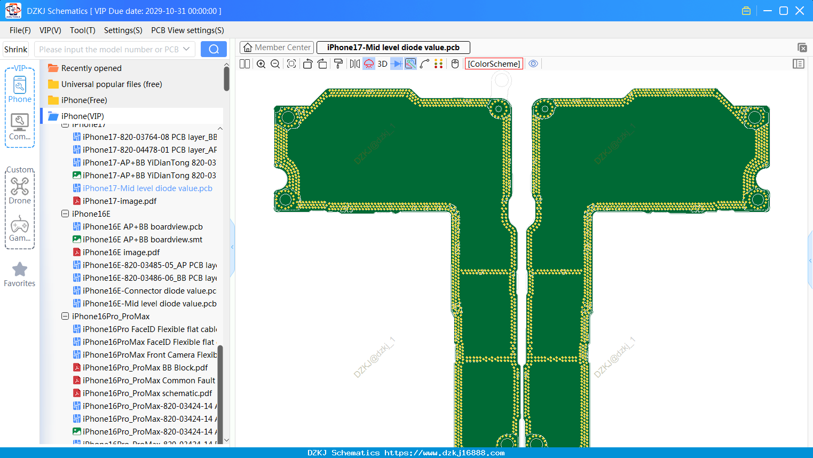Rotate the board counter-clockwise
Image resolution: width=813 pixels, height=458 pixels.
tap(308, 64)
